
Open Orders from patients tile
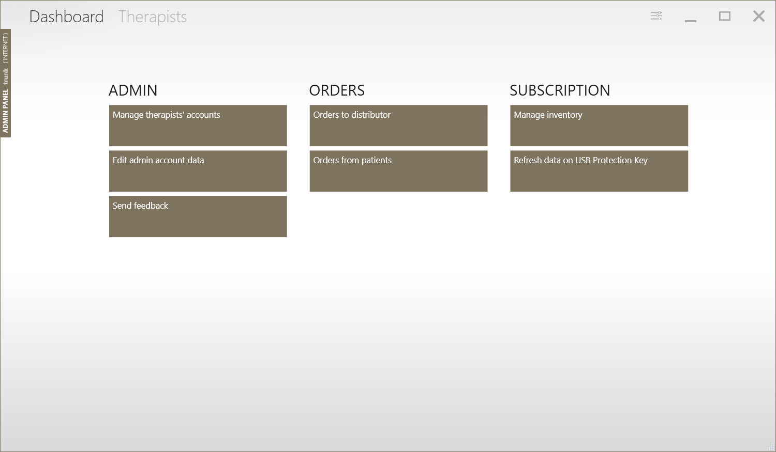398,171
